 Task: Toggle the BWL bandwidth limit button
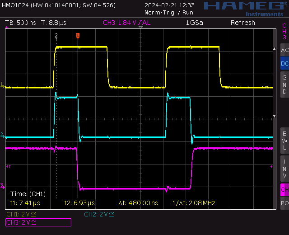click(284, 140)
